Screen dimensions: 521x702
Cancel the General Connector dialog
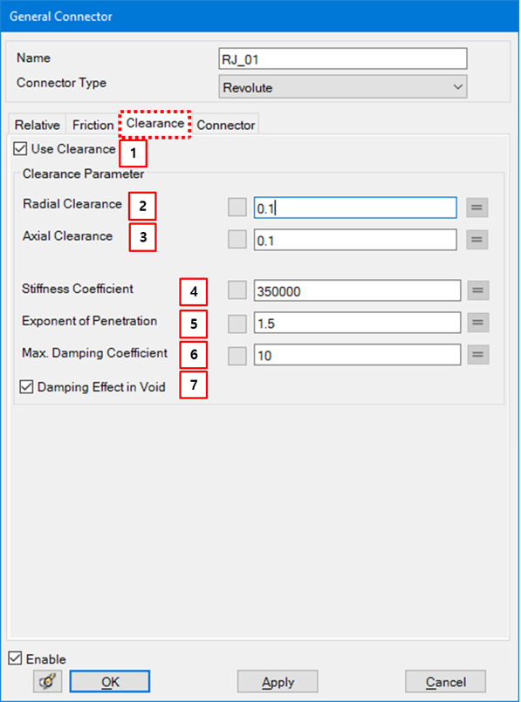coord(445,681)
